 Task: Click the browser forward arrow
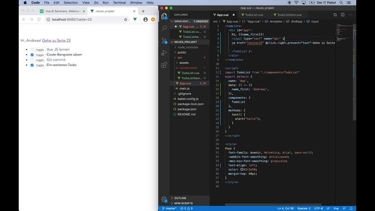pyautogui.click(x=31, y=19)
